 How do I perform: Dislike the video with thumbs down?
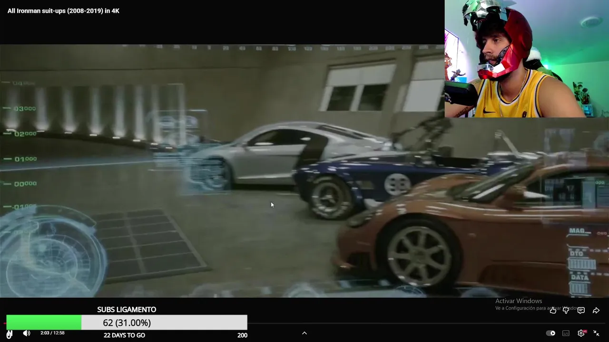click(x=566, y=311)
